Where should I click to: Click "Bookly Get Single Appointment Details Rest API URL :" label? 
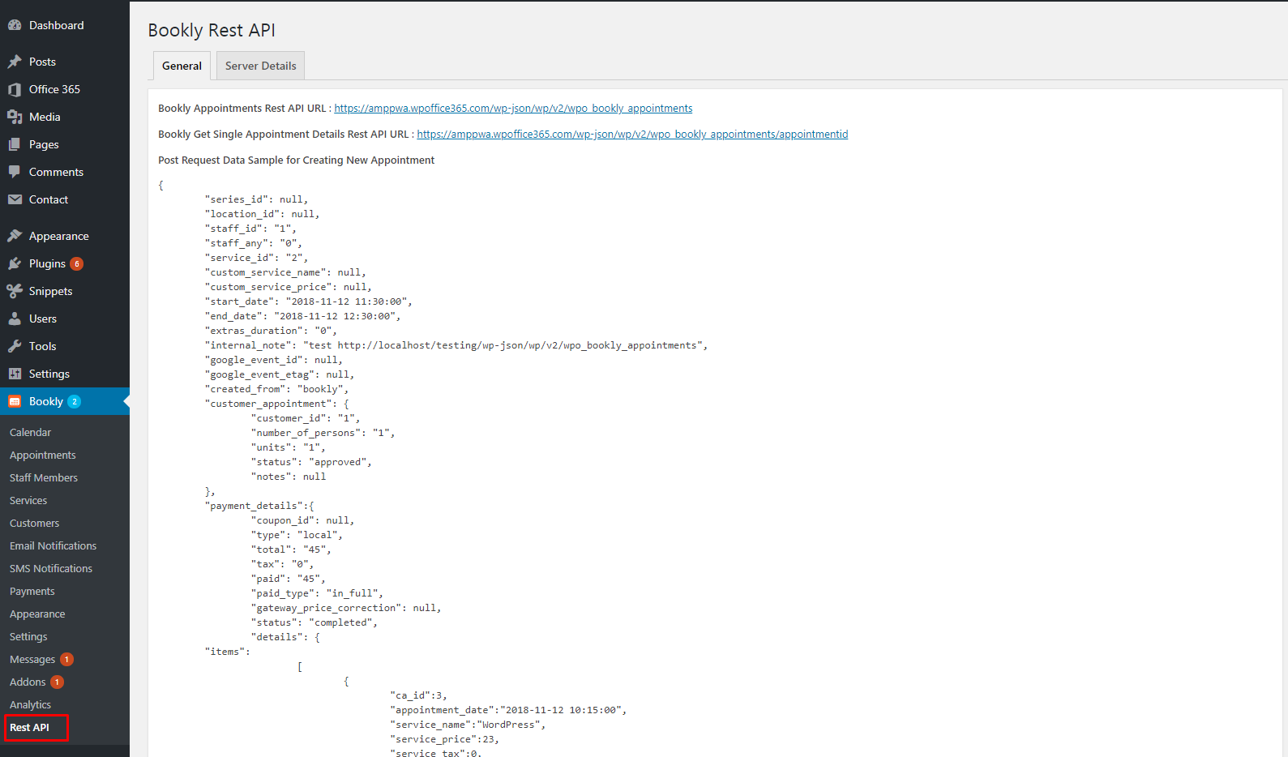286,135
